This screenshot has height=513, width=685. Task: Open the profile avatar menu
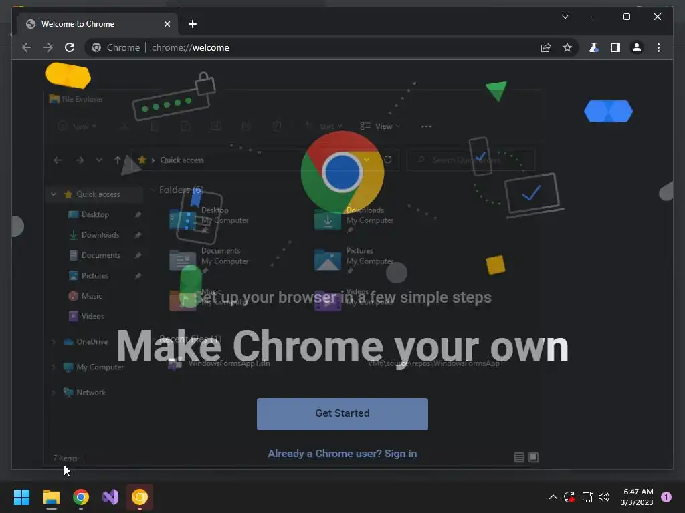[637, 47]
